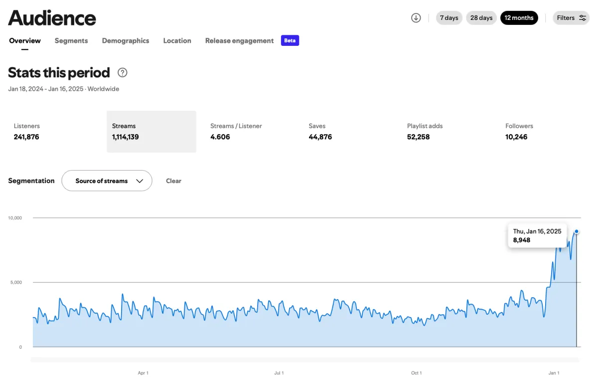The image size is (598, 384).
Task: Open Source of streams dropdown
Action: coord(102,181)
